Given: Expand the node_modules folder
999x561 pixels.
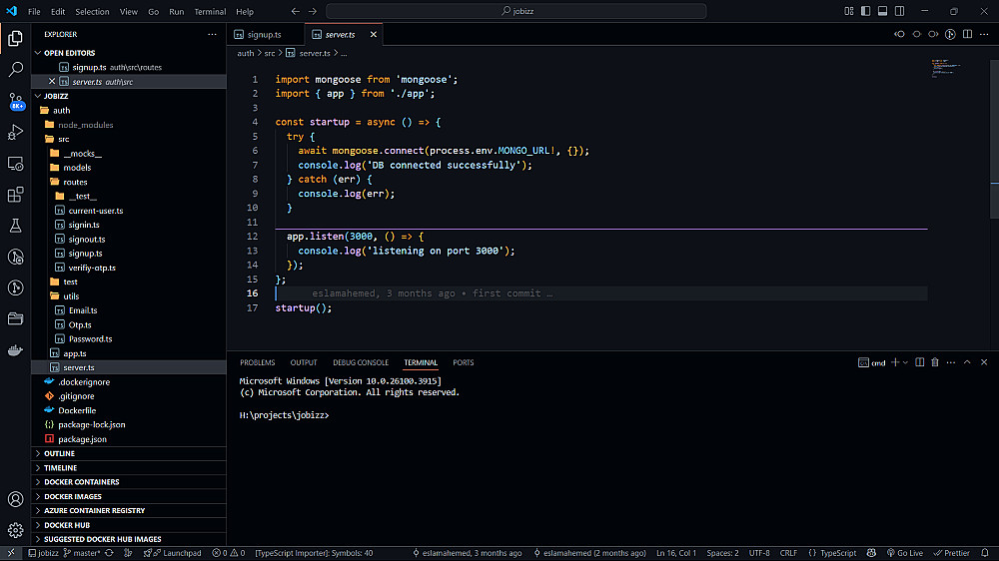Looking at the screenshot, I should (85, 125).
